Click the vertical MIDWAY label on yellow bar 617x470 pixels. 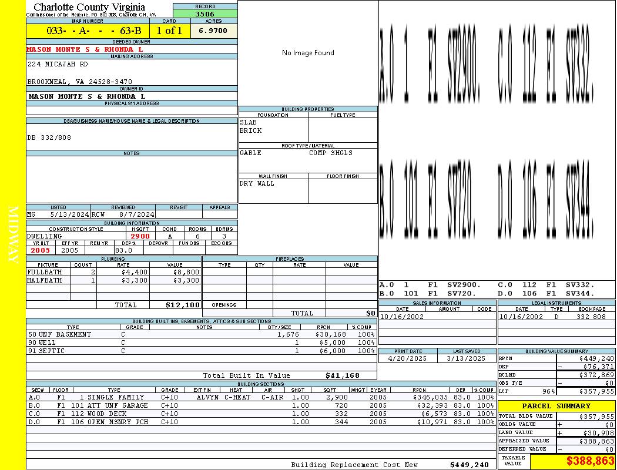tap(13, 235)
